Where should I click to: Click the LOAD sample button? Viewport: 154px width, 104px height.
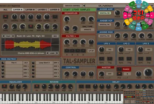pyautogui.click(x=52, y=53)
